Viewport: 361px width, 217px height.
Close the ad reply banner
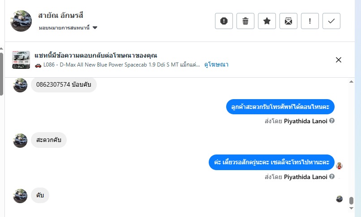click(339, 60)
